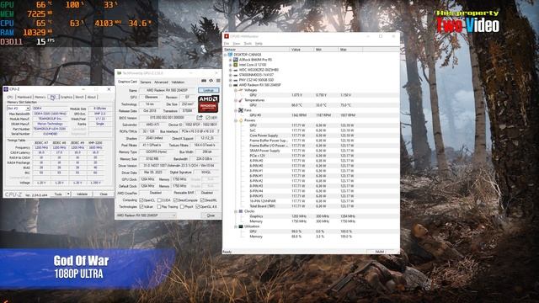
Task: Collapse the Powers section in HWMonitor
Action: pos(236,120)
